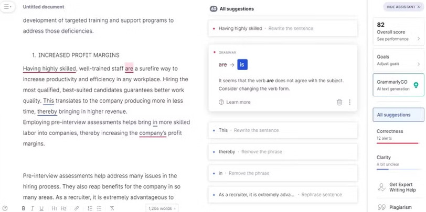Apply Heading 1 style
The image size is (426, 212).
(x=54, y=208)
